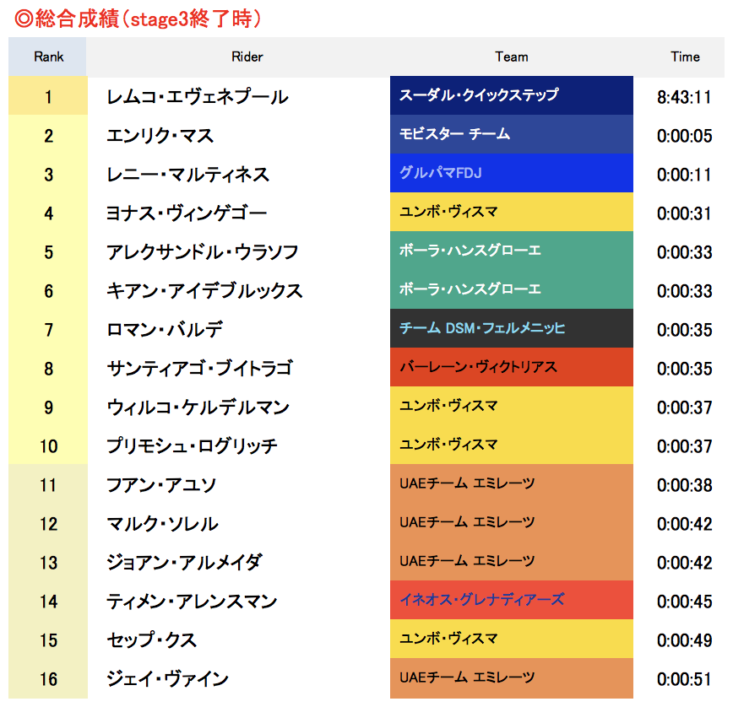Click the 総合成績 stage3 title heading

coord(138,19)
